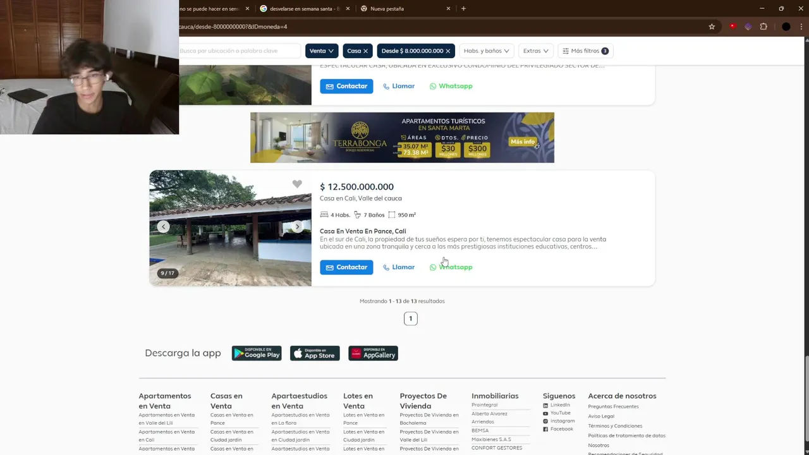
Task: Open the browser extensions puzzle icon
Action: 763,27
